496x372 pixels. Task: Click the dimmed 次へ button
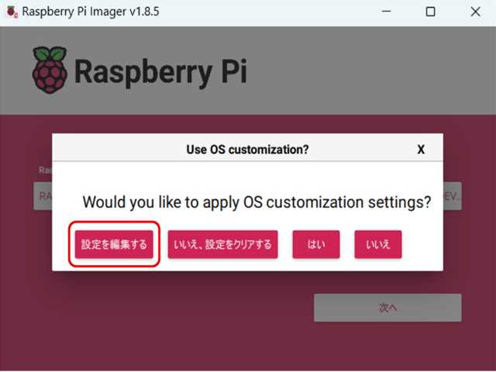click(x=387, y=308)
